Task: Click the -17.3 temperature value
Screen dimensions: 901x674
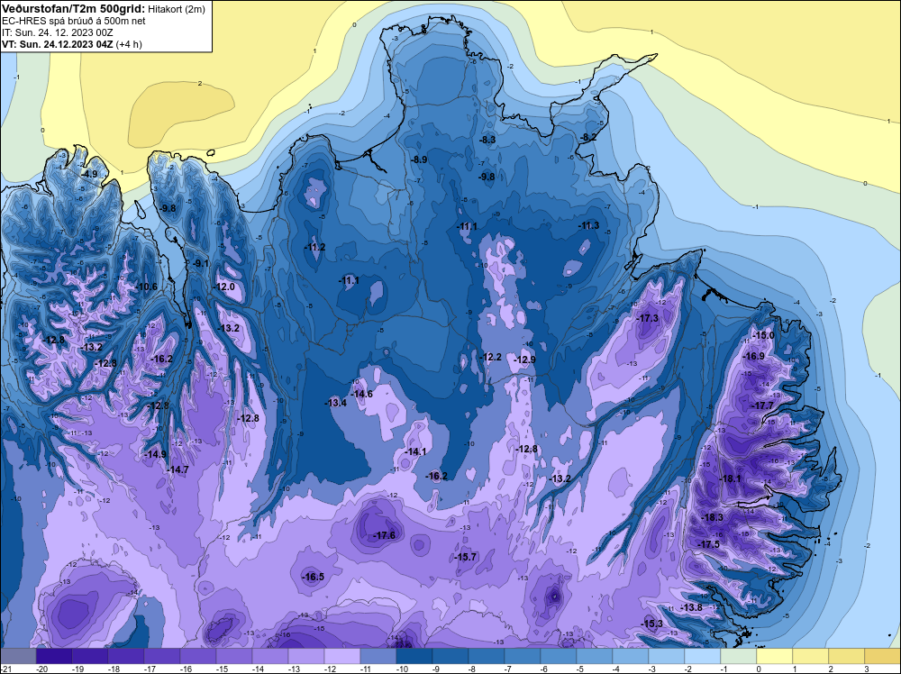Action: [648, 318]
